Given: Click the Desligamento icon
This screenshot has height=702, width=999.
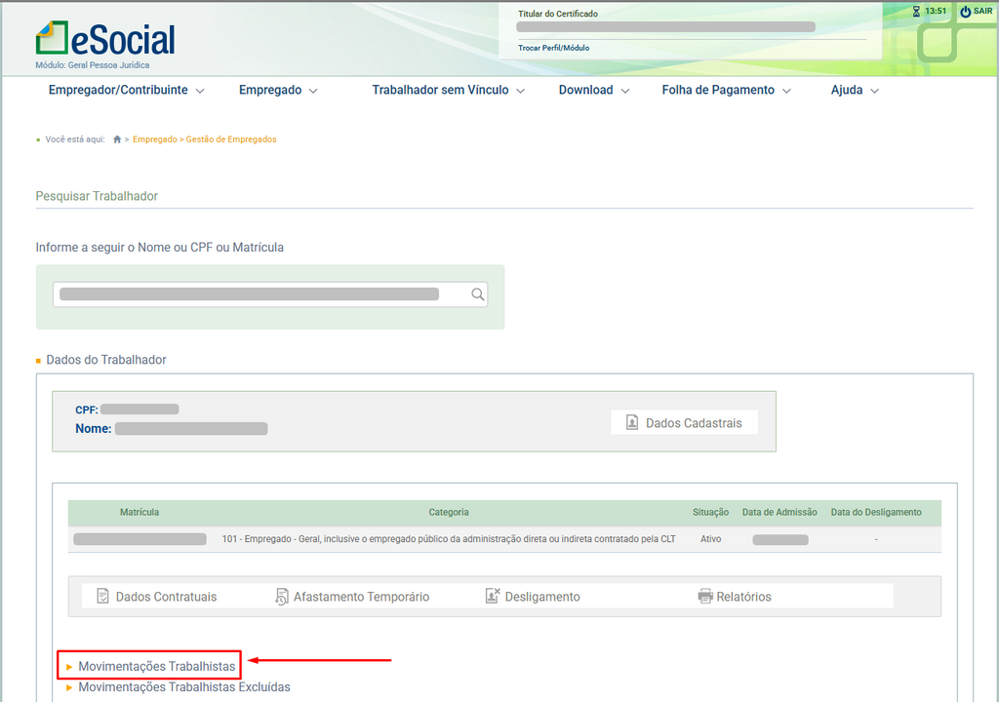Looking at the screenshot, I should (493, 597).
